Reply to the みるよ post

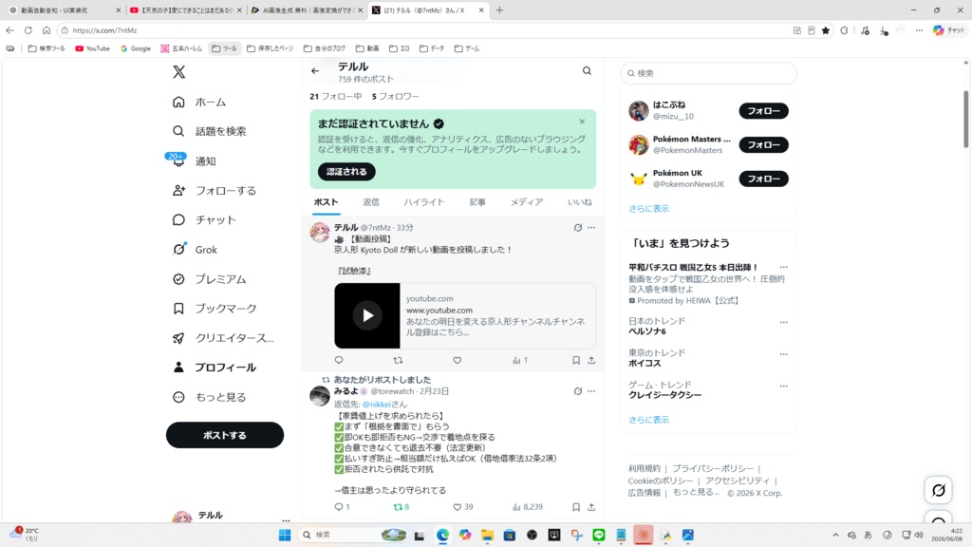pos(342,507)
